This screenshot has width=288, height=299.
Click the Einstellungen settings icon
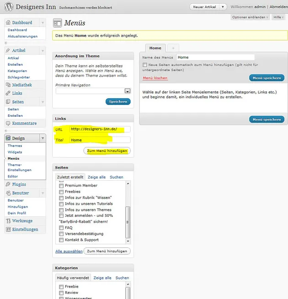8,229
